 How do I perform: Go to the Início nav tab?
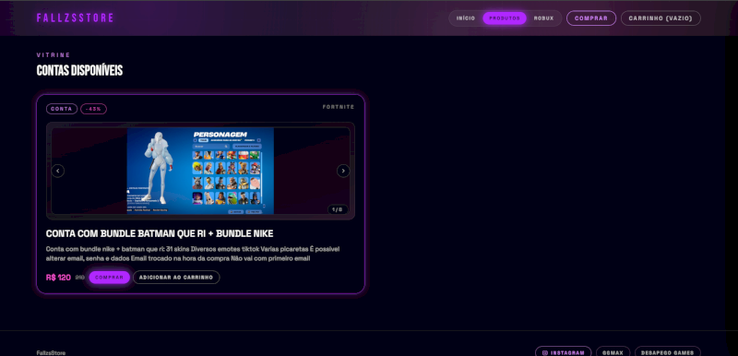pyautogui.click(x=466, y=18)
